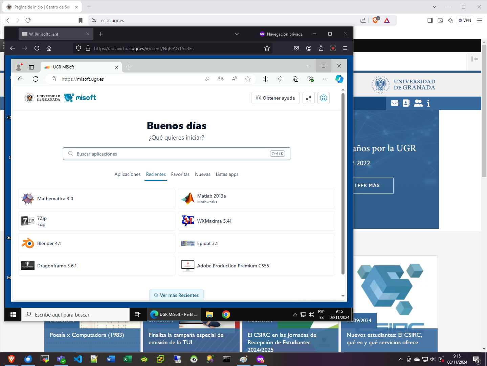The width and height of the screenshot is (487, 366).
Task: Open Brave Shields lion icon
Action: click(x=375, y=20)
